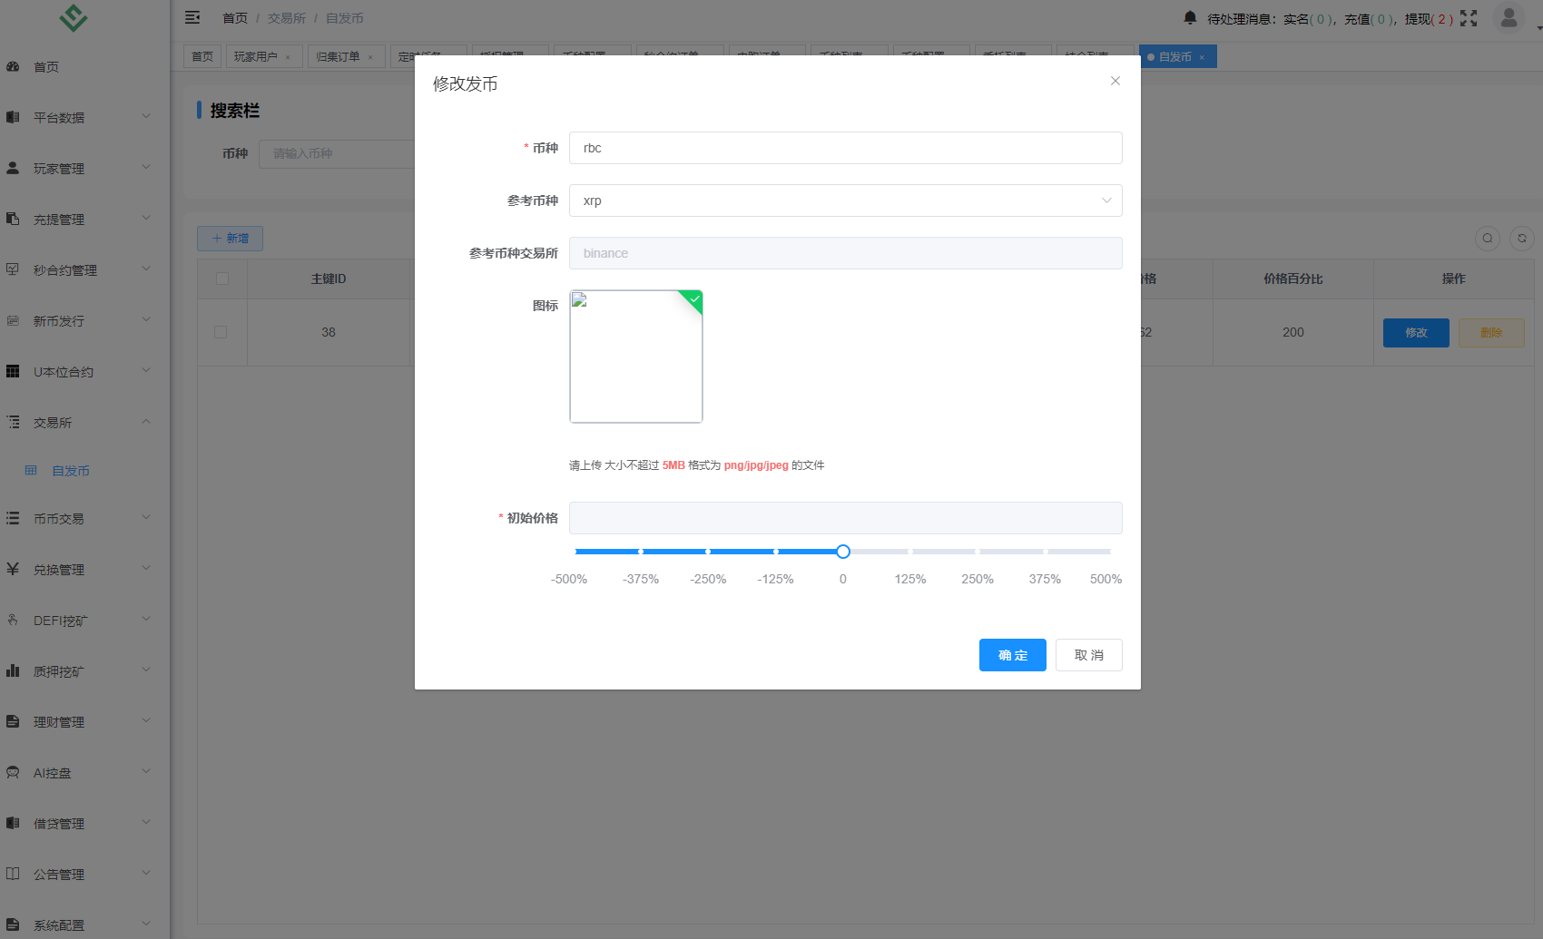
Task: Click the 删除 button for row 38
Action: 1491,332
